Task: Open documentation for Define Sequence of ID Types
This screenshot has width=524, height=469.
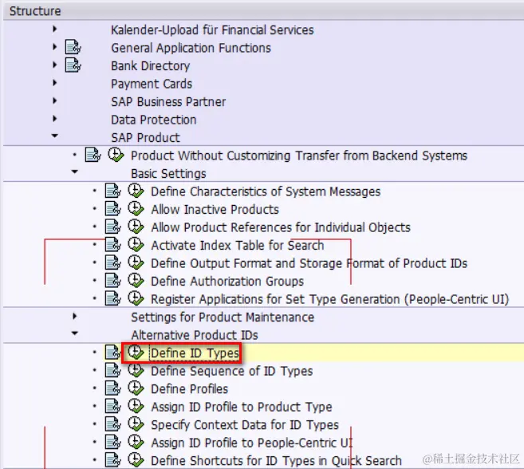Action: pos(113,370)
